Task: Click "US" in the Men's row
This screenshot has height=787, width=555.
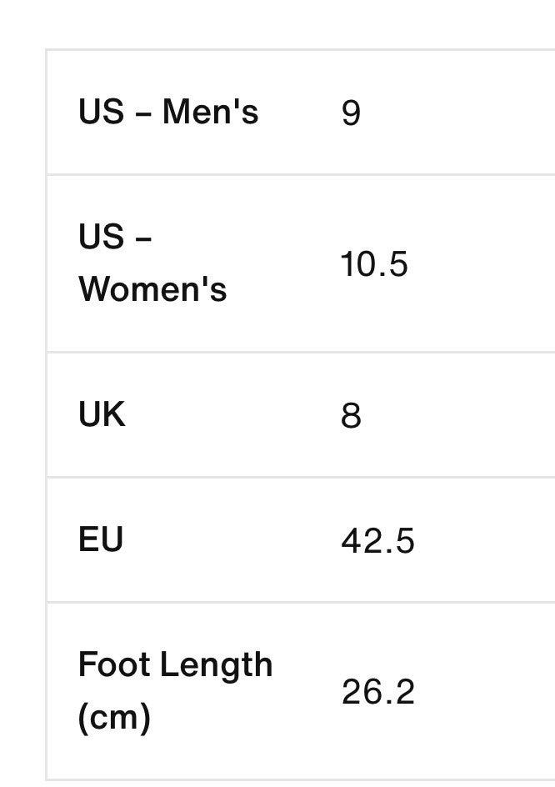Action: pyautogui.click(x=101, y=112)
